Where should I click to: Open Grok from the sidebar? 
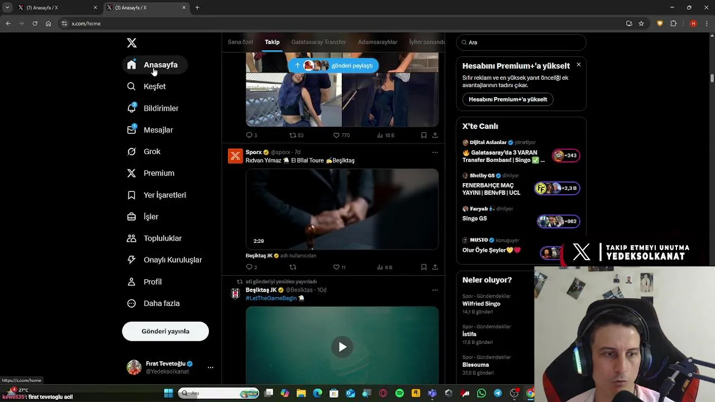tap(144, 152)
